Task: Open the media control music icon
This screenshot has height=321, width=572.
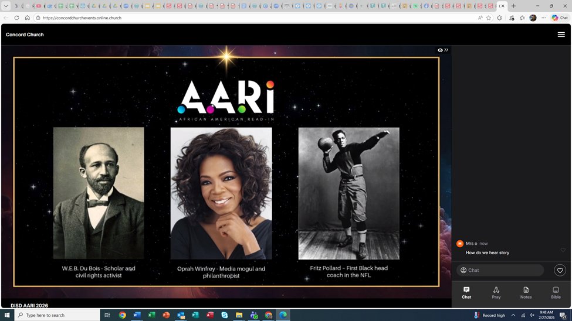Action: tap(512, 18)
